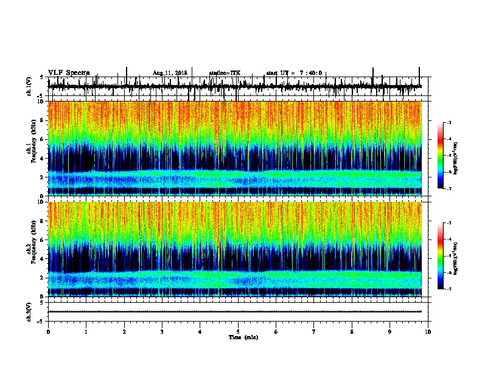Click the ch.1 spectrogram color bar
The image size is (482, 372).
440,156
